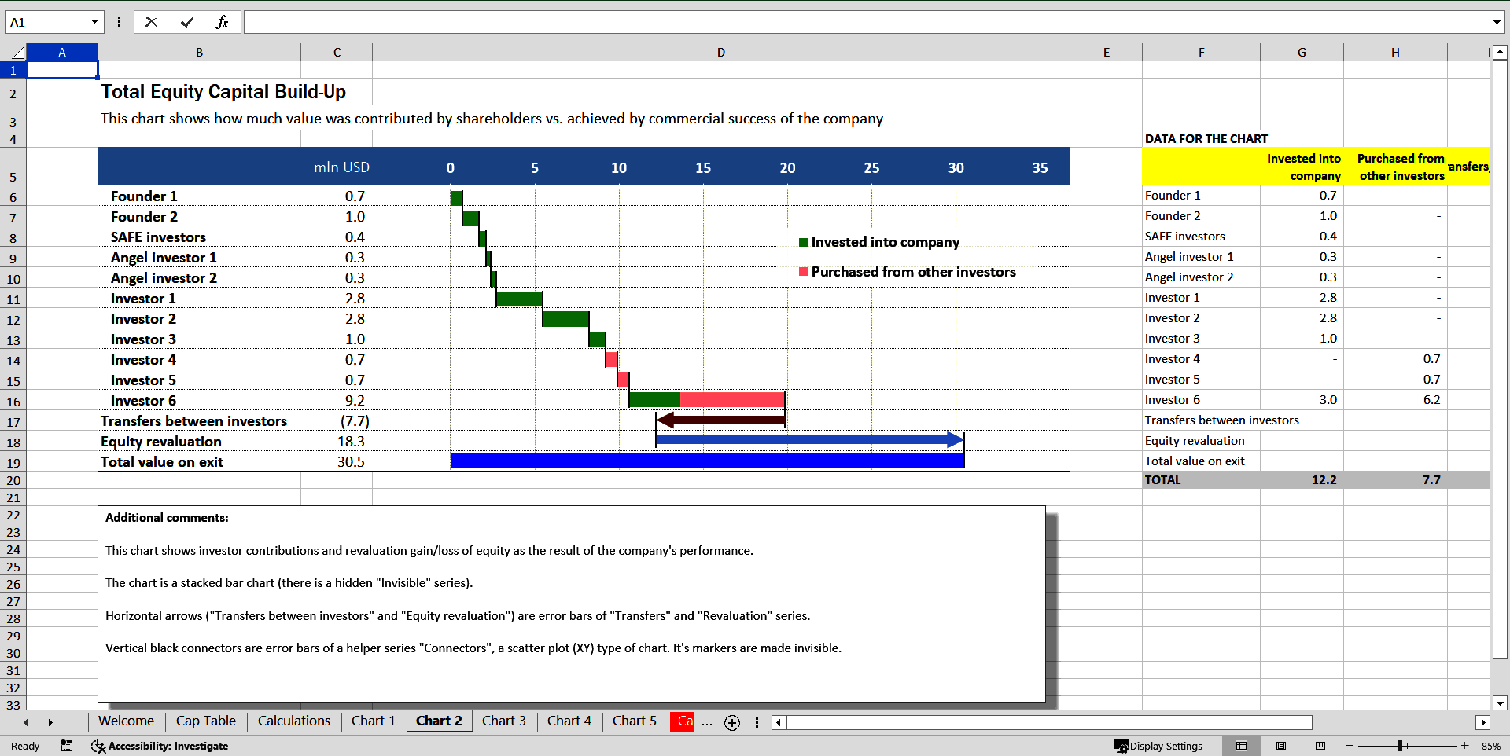Go to the Chart 5 sheet tab

(x=634, y=721)
